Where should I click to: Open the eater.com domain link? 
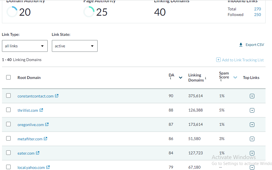[x=26, y=153]
